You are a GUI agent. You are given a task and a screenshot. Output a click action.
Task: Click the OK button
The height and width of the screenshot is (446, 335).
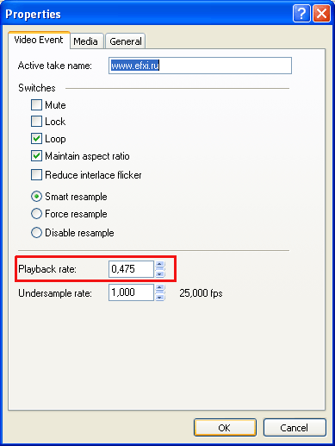(x=225, y=428)
